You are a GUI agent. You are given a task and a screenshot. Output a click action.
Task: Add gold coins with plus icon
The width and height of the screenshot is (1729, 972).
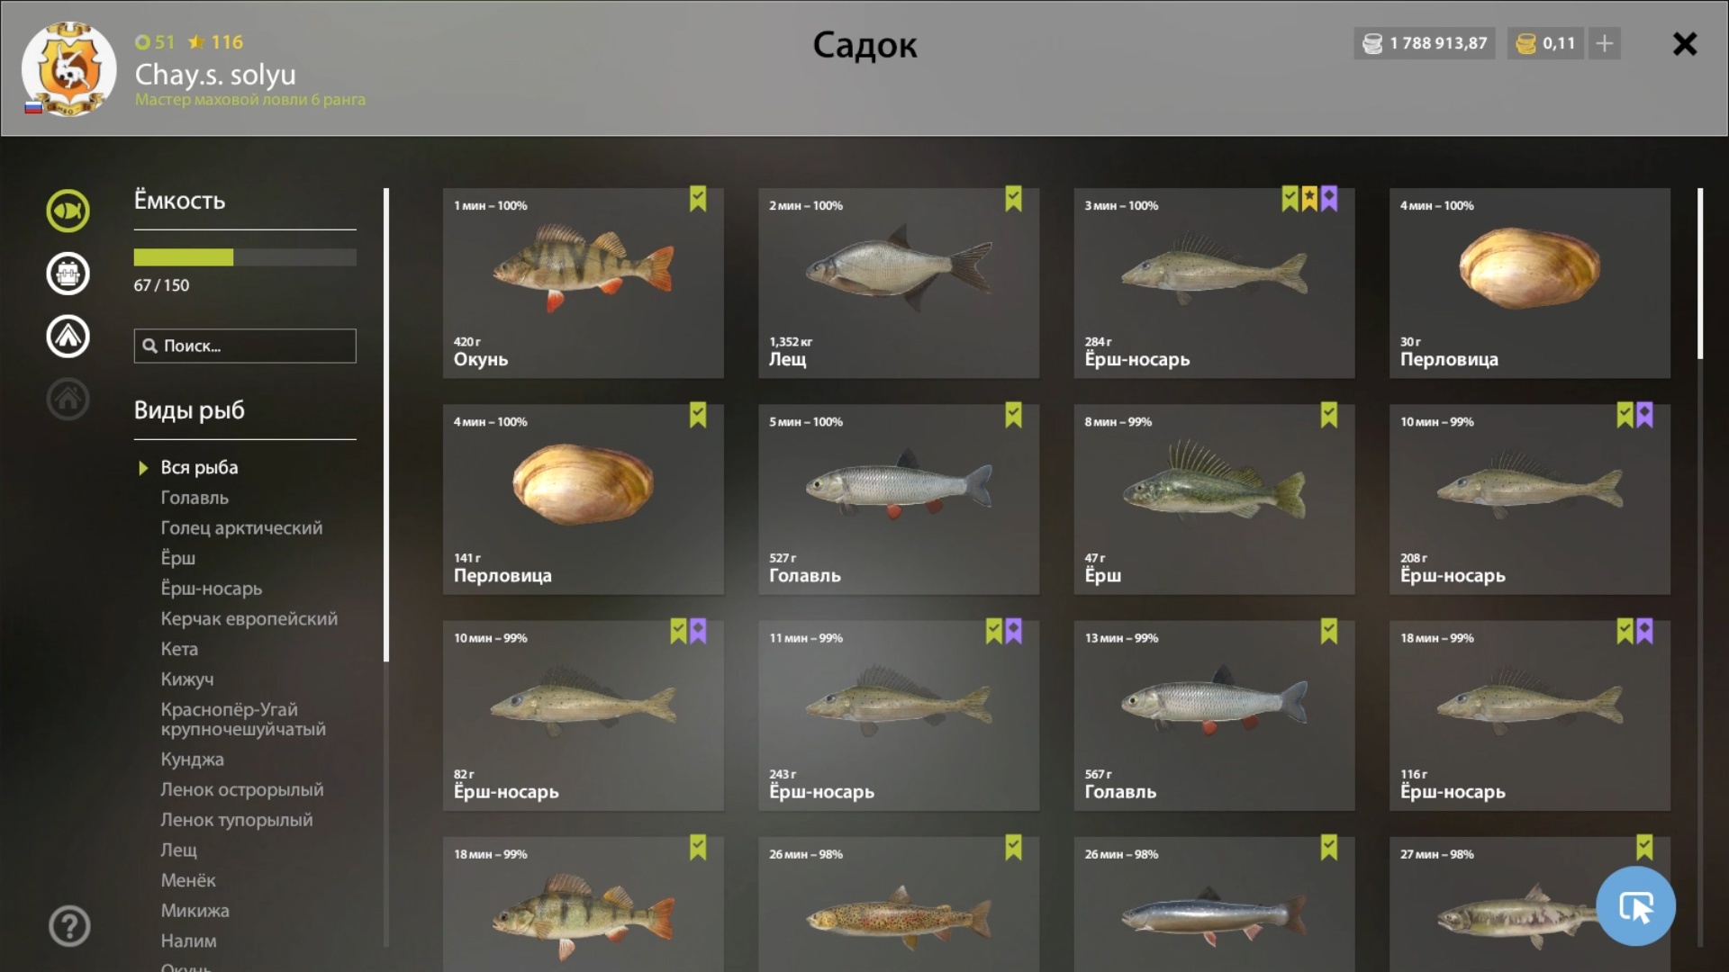[1604, 43]
